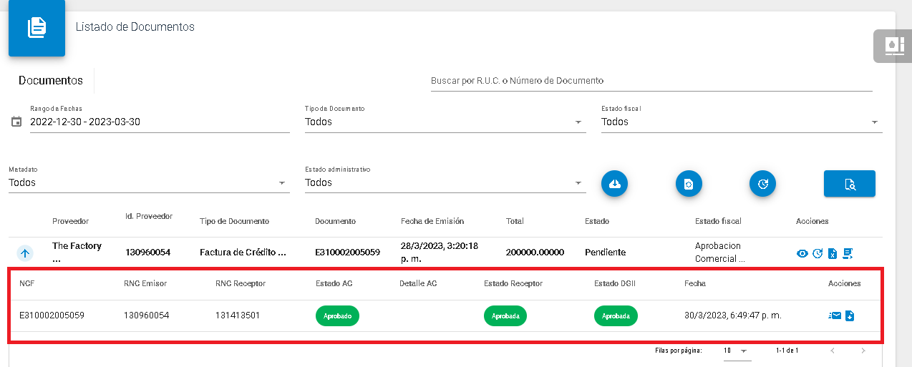Expand the Metadato dropdown
Image resolution: width=912 pixels, height=367 pixels.
coord(148,183)
